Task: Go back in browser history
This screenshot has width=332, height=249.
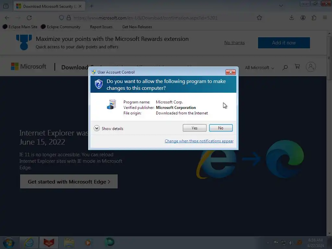Action: (7, 18)
